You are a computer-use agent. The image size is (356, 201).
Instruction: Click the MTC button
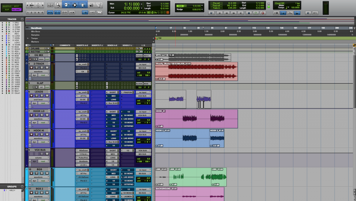tap(315, 13)
